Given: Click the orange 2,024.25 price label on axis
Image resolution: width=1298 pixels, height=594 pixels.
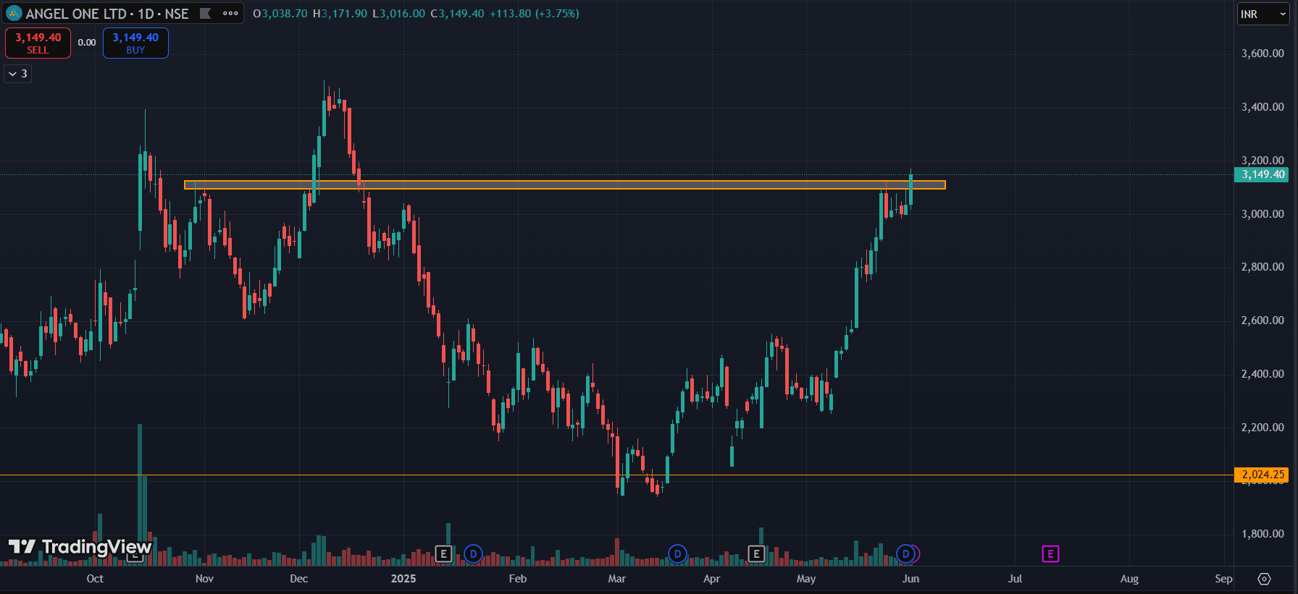Looking at the screenshot, I should pos(1261,475).
